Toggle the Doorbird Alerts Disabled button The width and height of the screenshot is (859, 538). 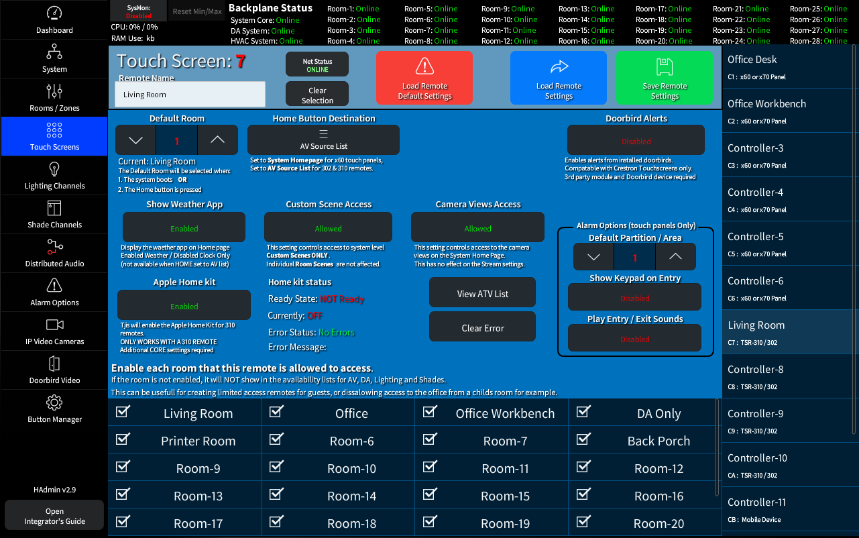(x=636, y=140)
